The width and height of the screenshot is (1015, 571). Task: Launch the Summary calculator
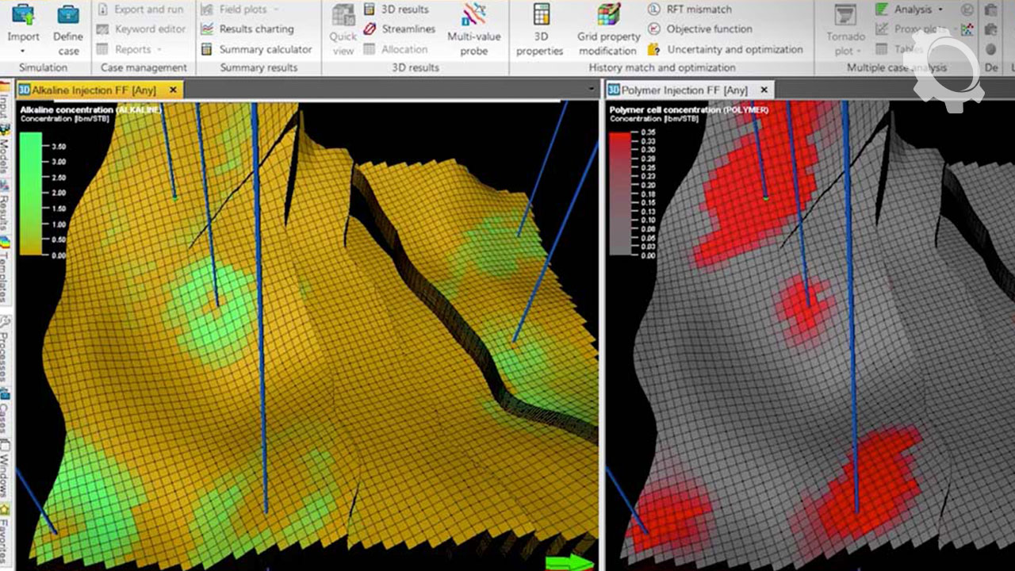tap(256, 49)
